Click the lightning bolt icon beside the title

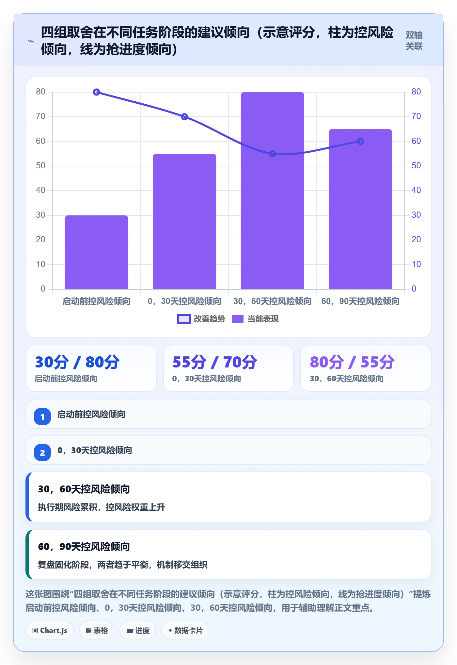[31, 41]
